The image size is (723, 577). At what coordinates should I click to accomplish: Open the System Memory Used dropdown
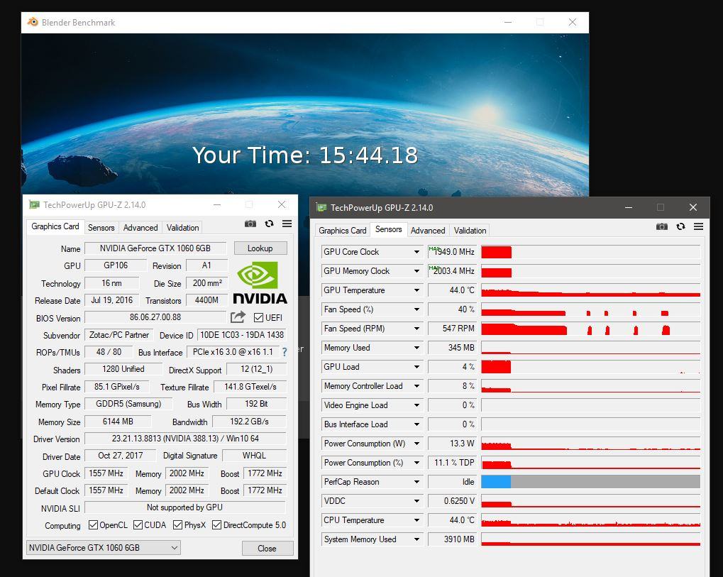point(416,539)
